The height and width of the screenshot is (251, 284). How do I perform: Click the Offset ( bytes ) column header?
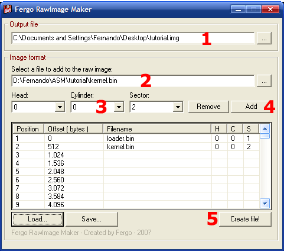click(x=74, y=129)
